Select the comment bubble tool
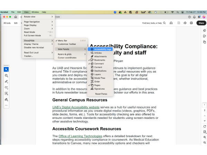207x155 pixels. (6, 75)
